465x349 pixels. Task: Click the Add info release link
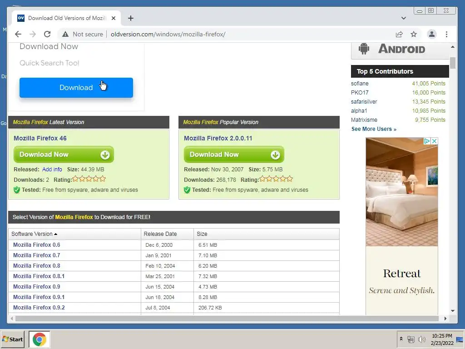click(x=52, y=170)
